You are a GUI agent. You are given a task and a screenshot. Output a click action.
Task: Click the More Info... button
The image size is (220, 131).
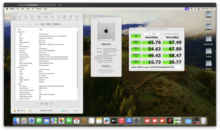pyautogui.click(x=106, y=66)
